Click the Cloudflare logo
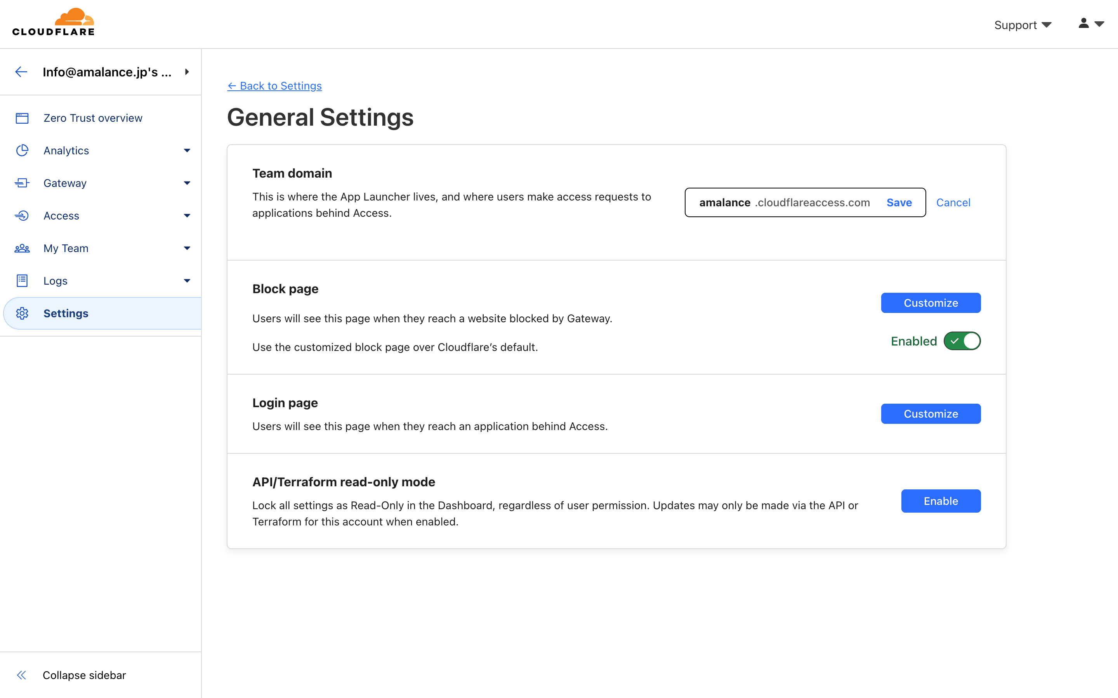The width and height of the screenshot is (1118, 698). [x=53, y=22]
